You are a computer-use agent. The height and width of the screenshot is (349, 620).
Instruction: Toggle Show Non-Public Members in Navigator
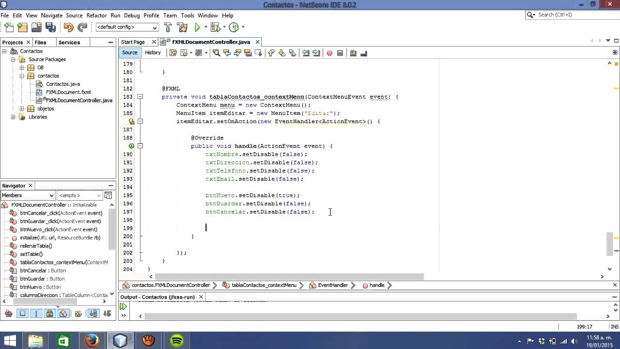(49, 314)
